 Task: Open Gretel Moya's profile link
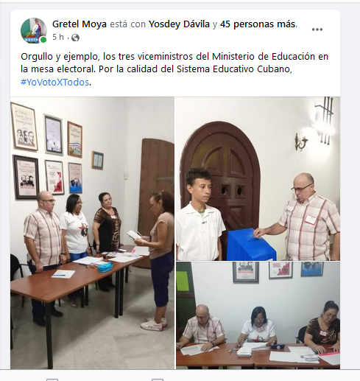(x=80, y=24)
